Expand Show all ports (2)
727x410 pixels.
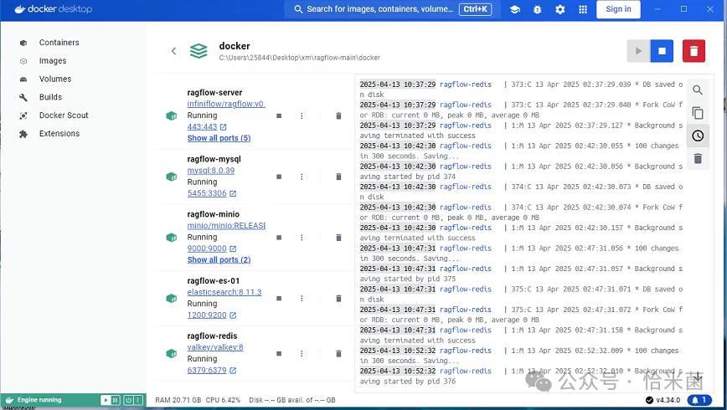coord(219,260)
